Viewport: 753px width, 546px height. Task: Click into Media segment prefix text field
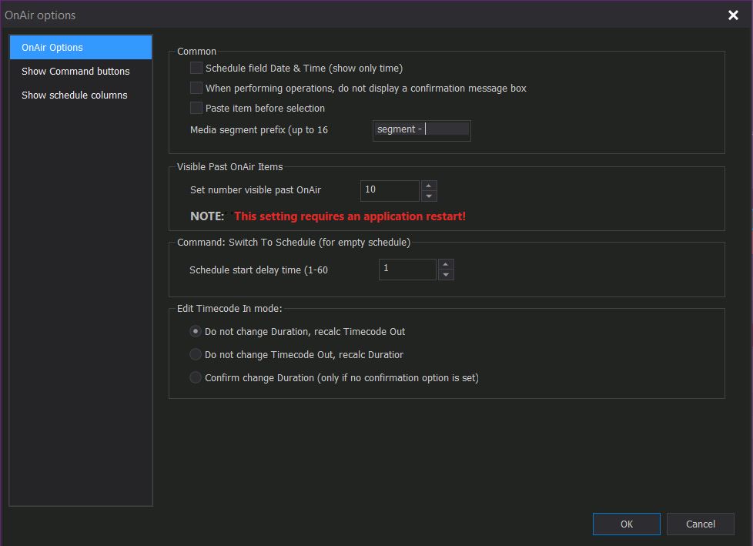click(x=422, y=130)
